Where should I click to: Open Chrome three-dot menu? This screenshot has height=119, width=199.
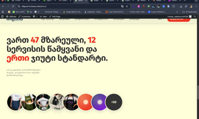pyautogui.click(x=196, y=6)
